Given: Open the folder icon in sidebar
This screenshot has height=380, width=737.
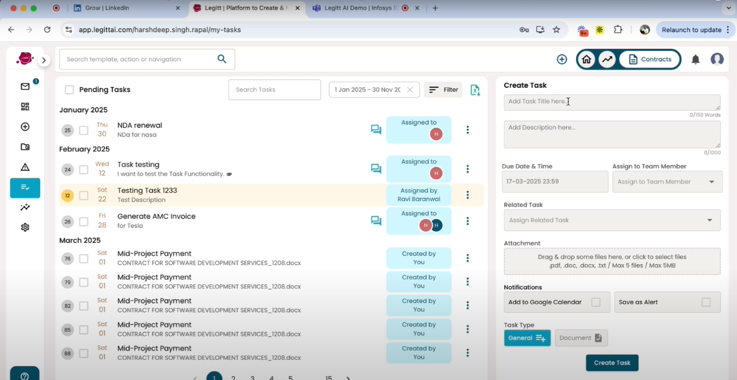Looking at the screenshot, I should click(x=25, y=147).
